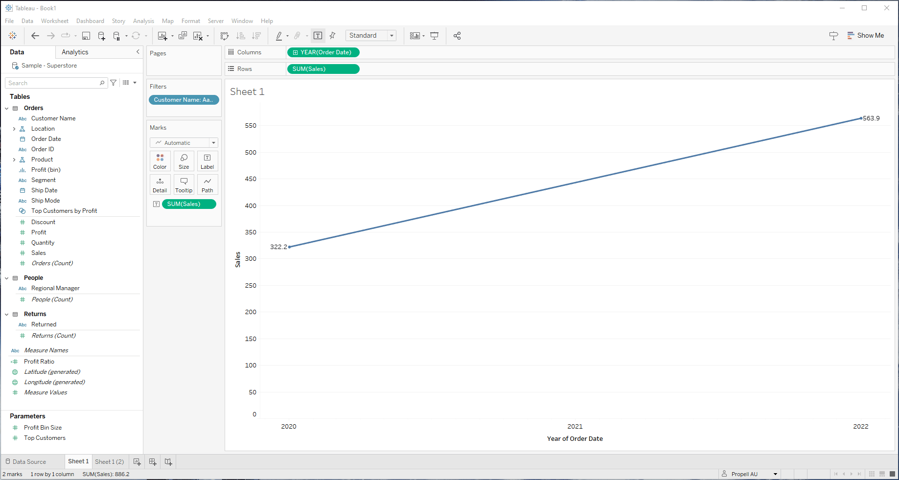Viewport: 899px width, 480px height.
Task: Click the Swap rows and columns icon
Action: 225,36
